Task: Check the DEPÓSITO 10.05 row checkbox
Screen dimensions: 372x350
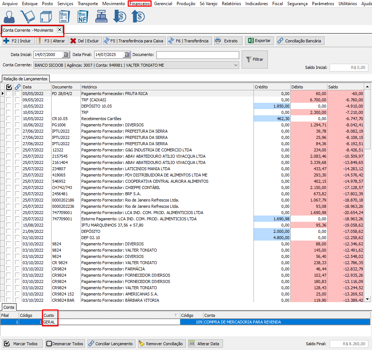Action: coord(8,106)
